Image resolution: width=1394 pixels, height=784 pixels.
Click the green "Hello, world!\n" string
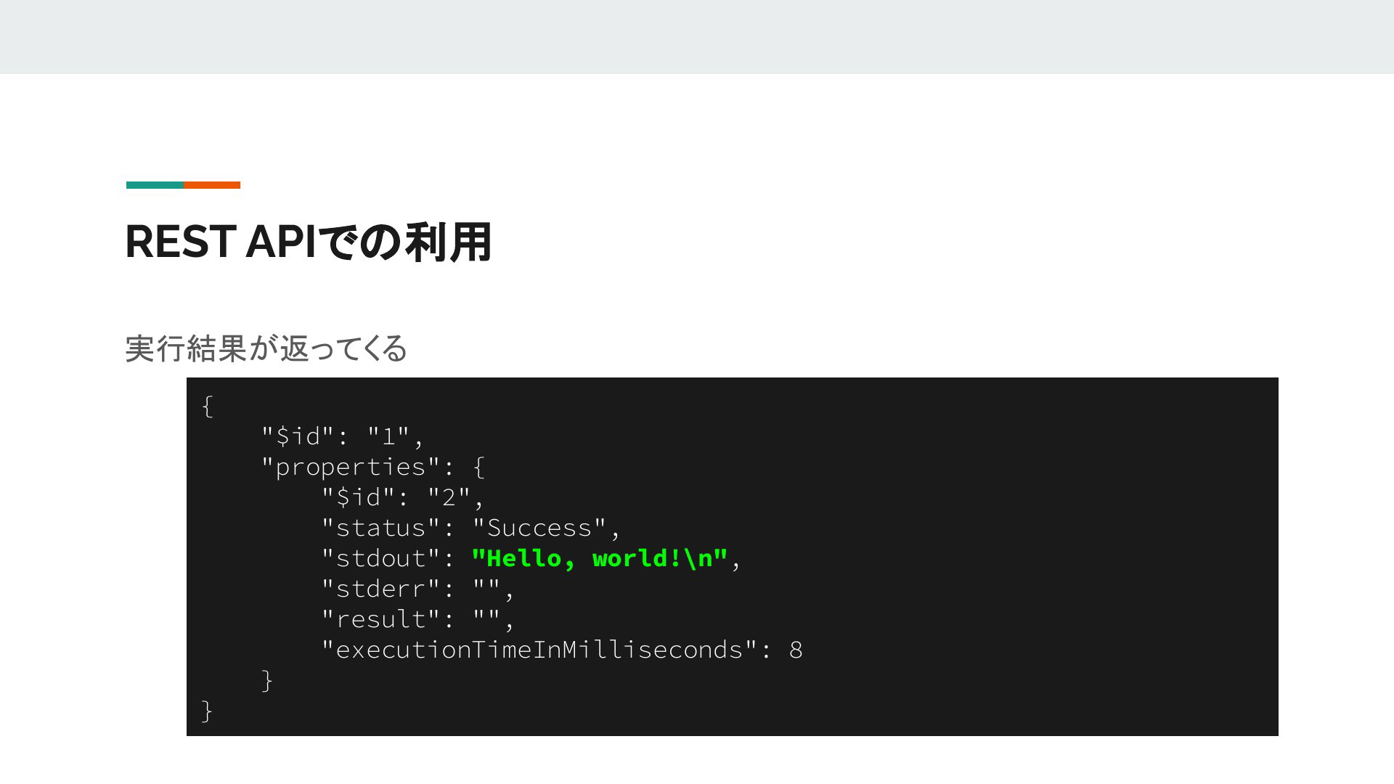coord(599,558)
